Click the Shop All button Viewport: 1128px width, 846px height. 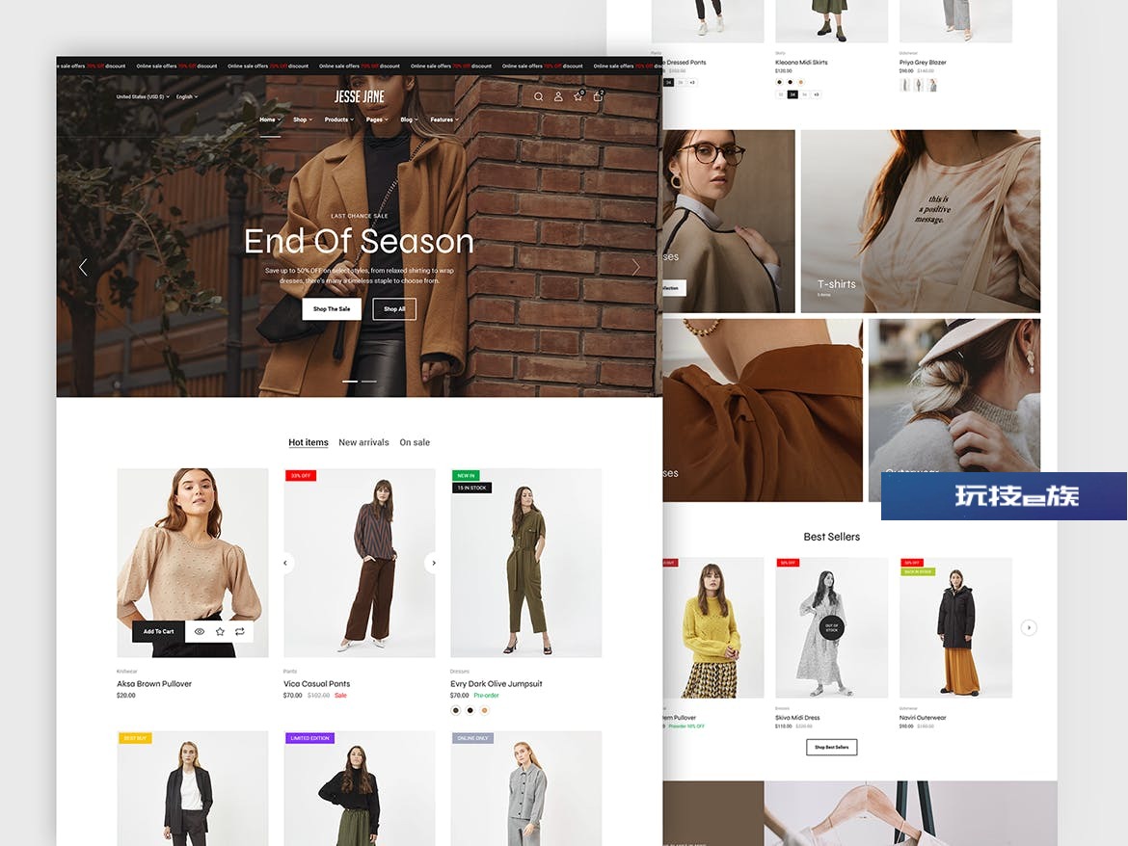[x=394, y=308]
